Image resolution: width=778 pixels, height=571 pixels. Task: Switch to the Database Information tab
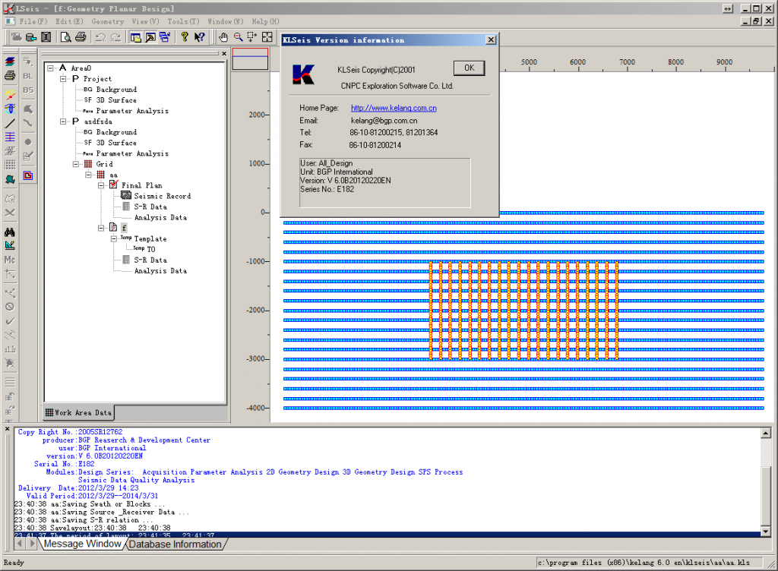176,544
